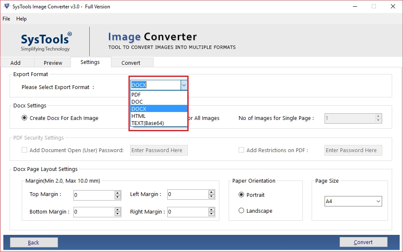The height and width of the screenshot is (252, 403).
Task: Click the restrictions password input field
Action: [353, 150]
